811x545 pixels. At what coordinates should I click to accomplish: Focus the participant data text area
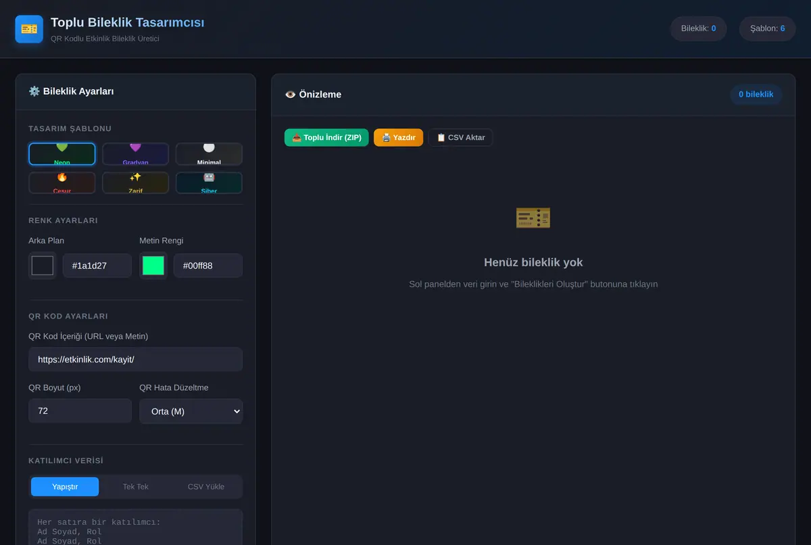click(135, 527)
